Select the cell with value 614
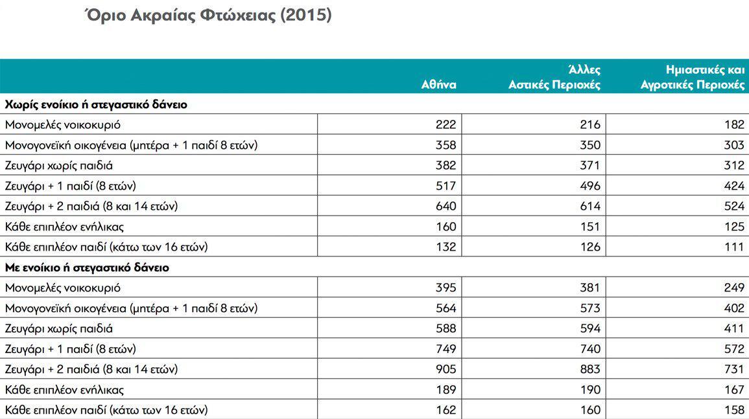This screenshot has height=419, width=749. (589, 207)
